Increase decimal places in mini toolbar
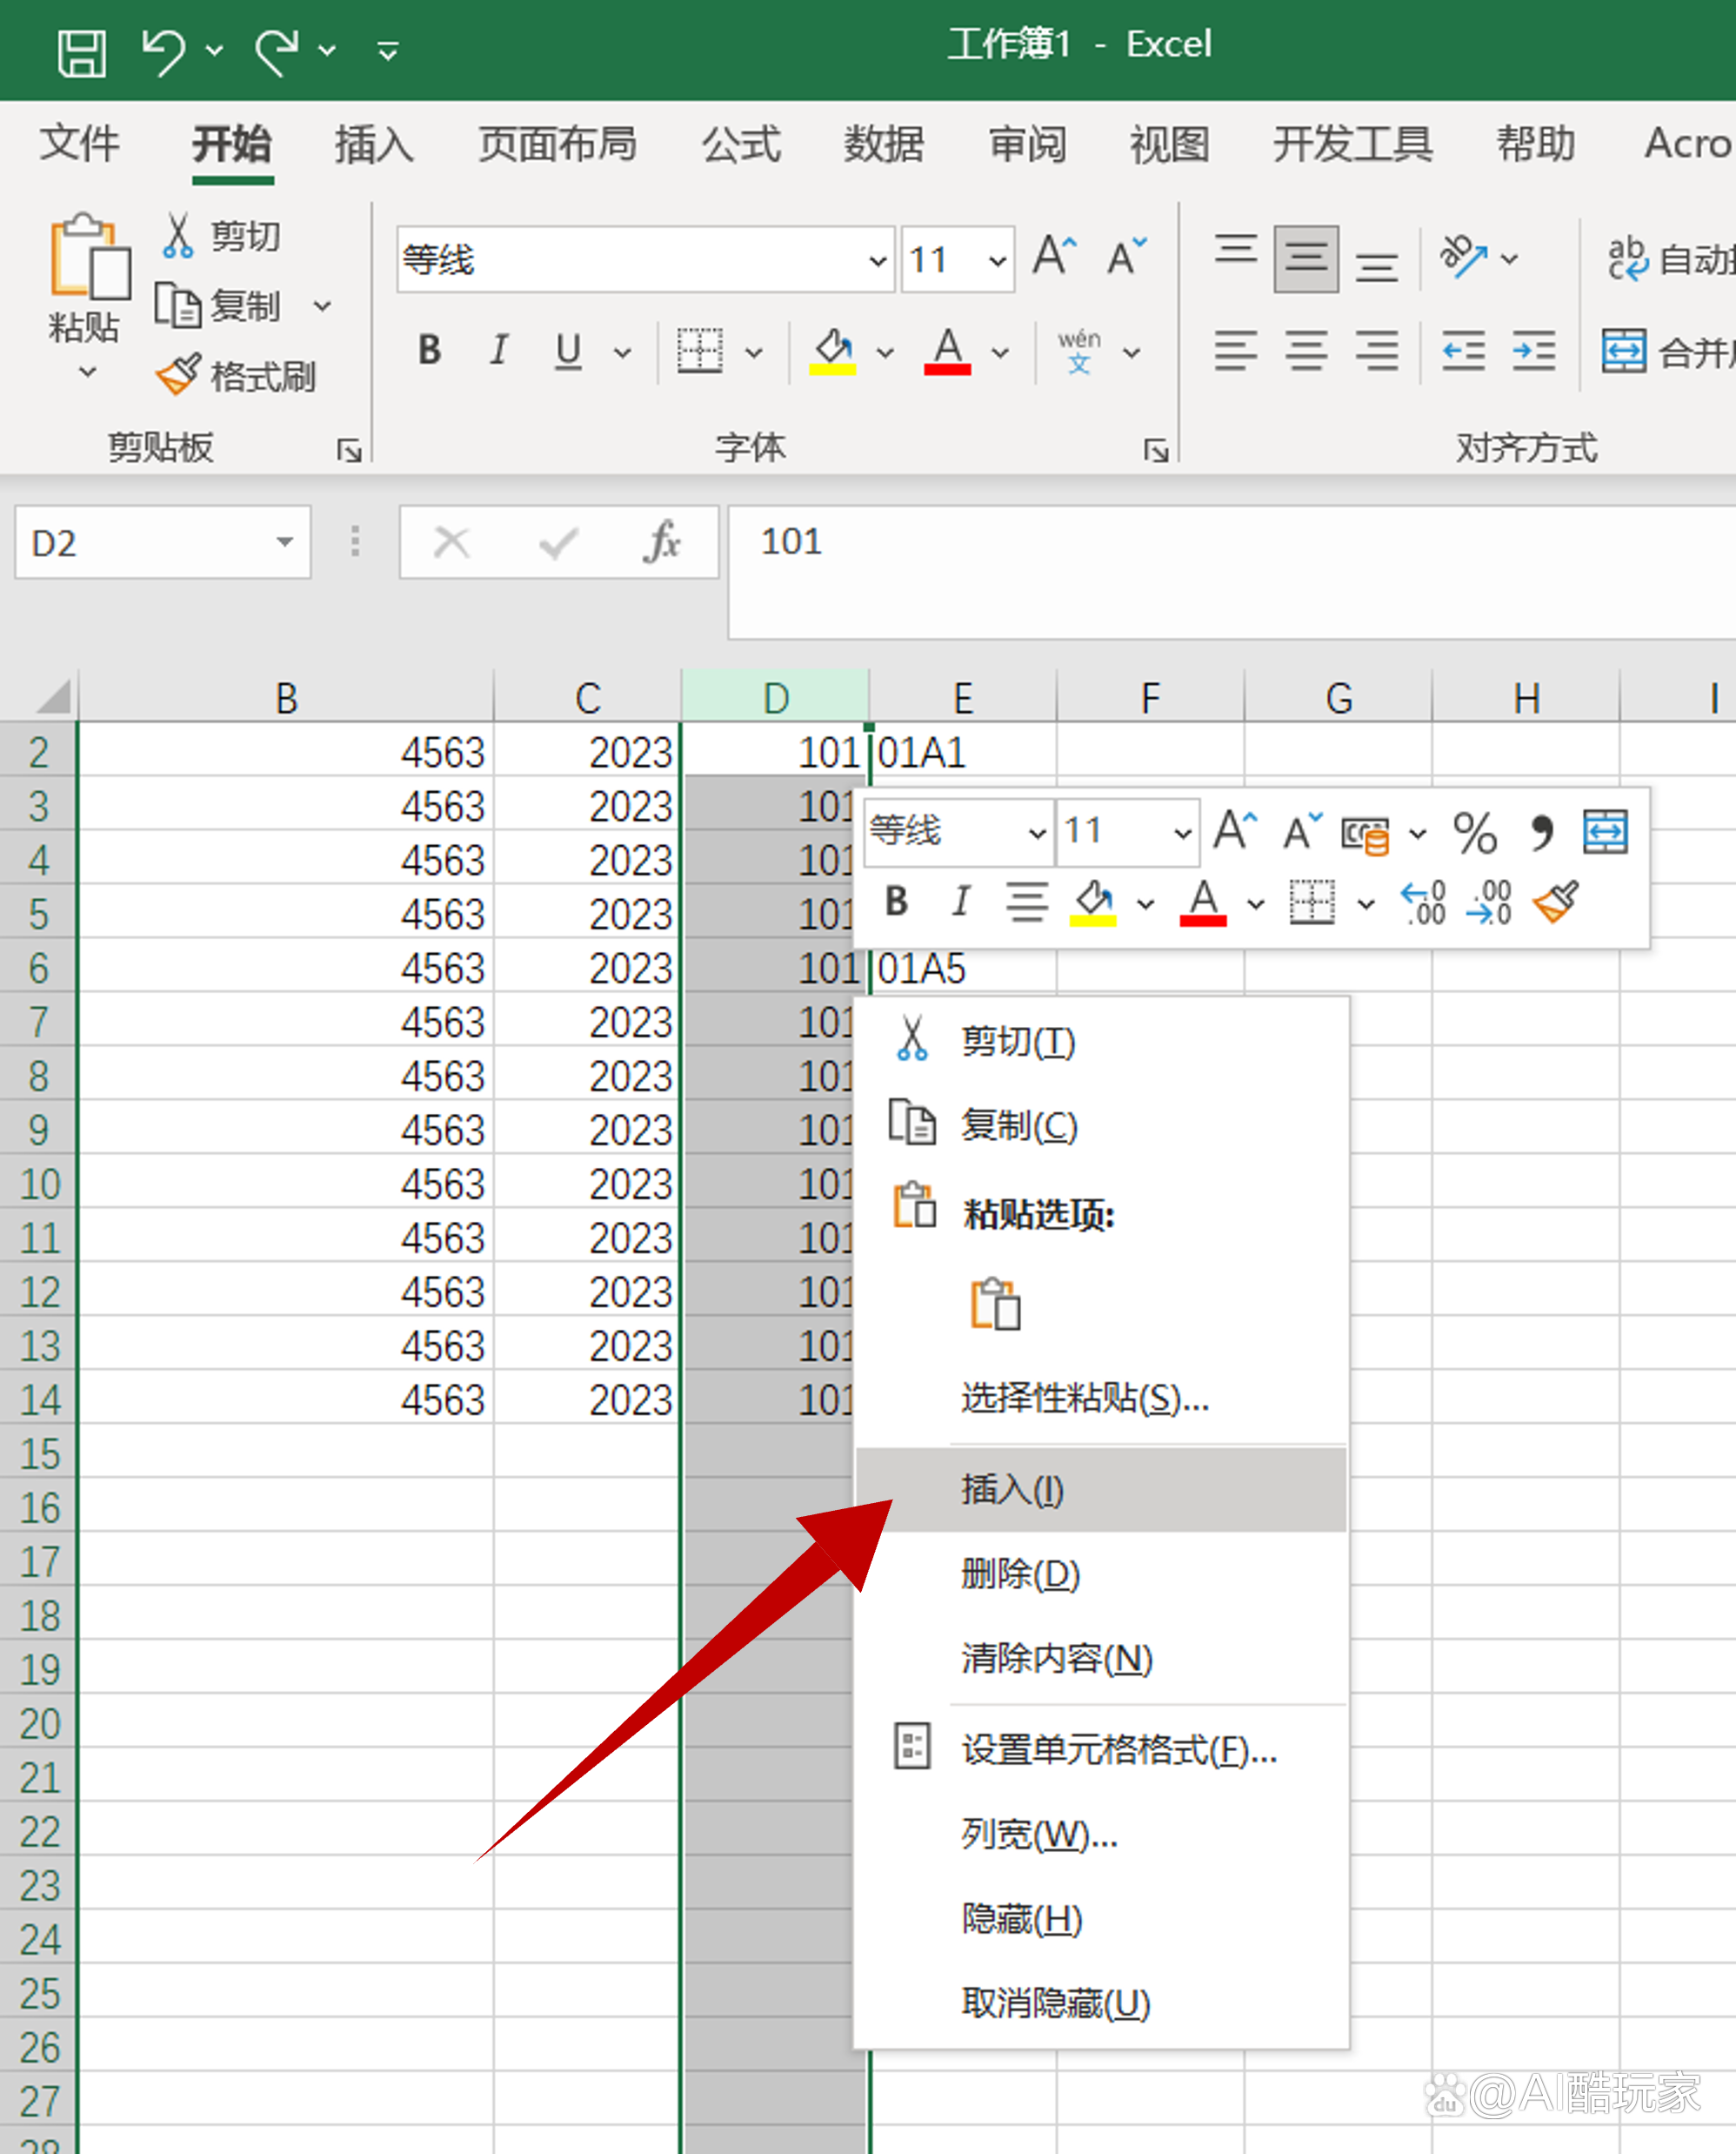Screen dimensions: 1736x2154 pos(1424,903)
